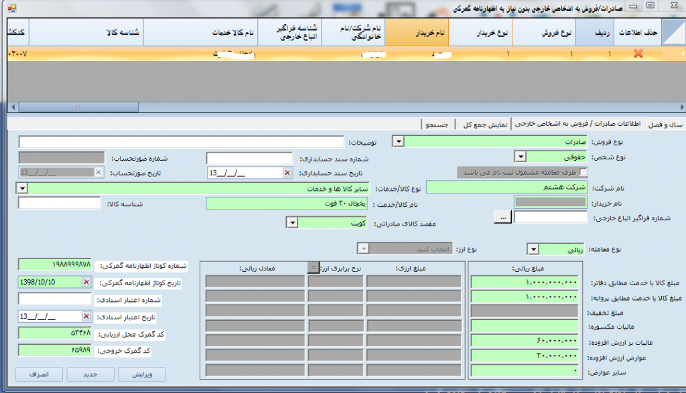Open the نوع ارز dropdown
686x393 pixels.
pos(363,249)
